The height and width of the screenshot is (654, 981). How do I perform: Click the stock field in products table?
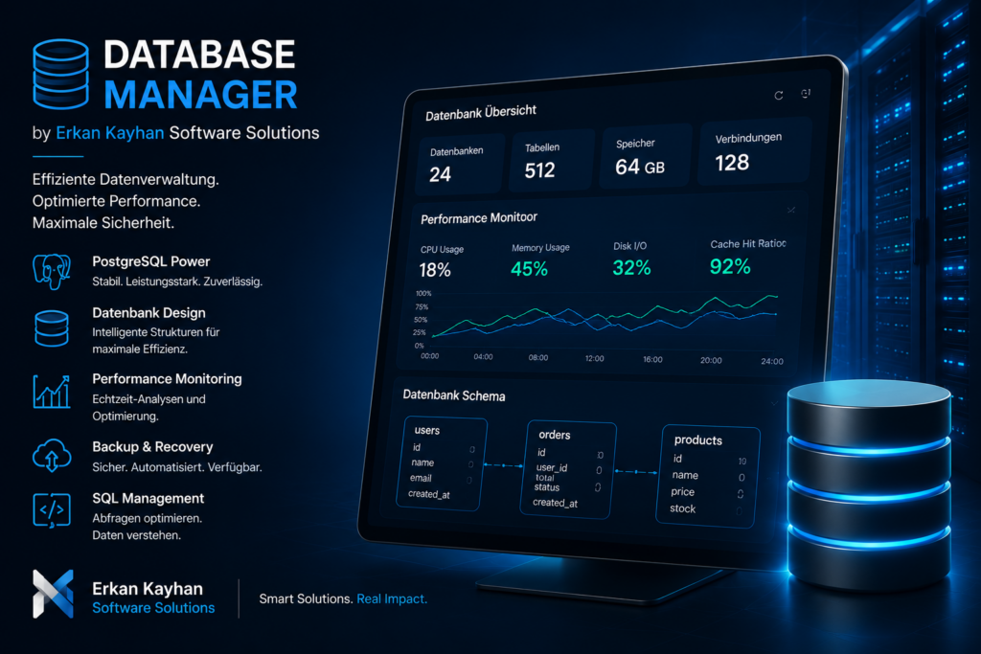pos(682,509)
